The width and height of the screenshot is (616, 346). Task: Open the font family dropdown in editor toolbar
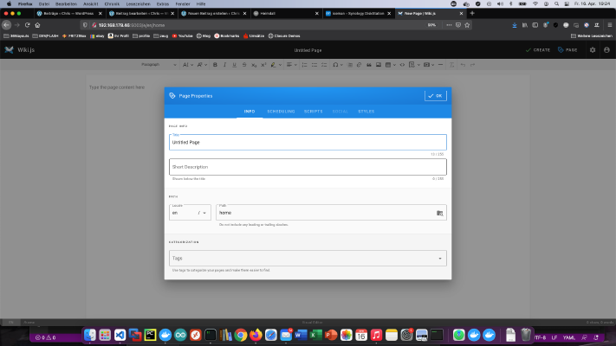click(202, 65)
